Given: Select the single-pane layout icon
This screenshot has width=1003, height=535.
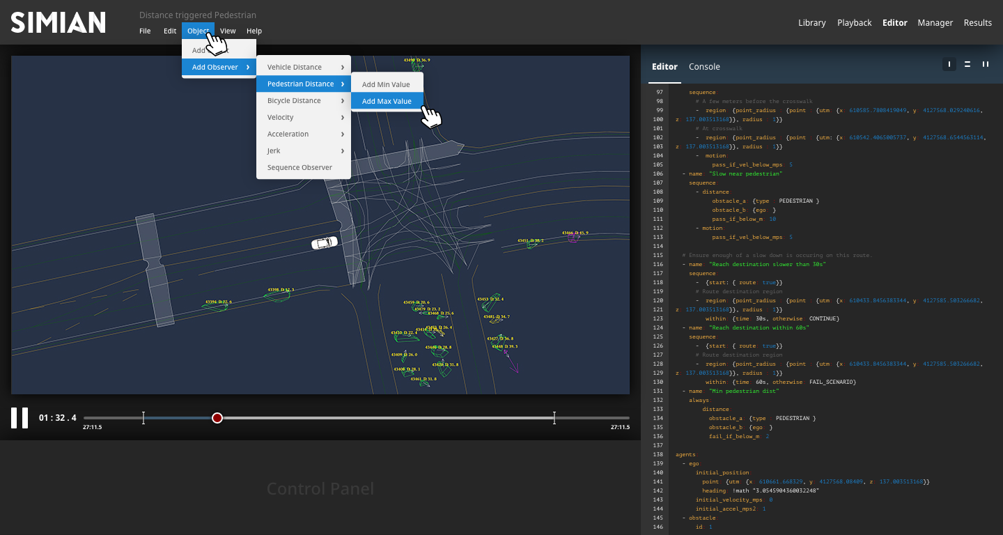Looking at the screenshot, I should tap(949, 64).
